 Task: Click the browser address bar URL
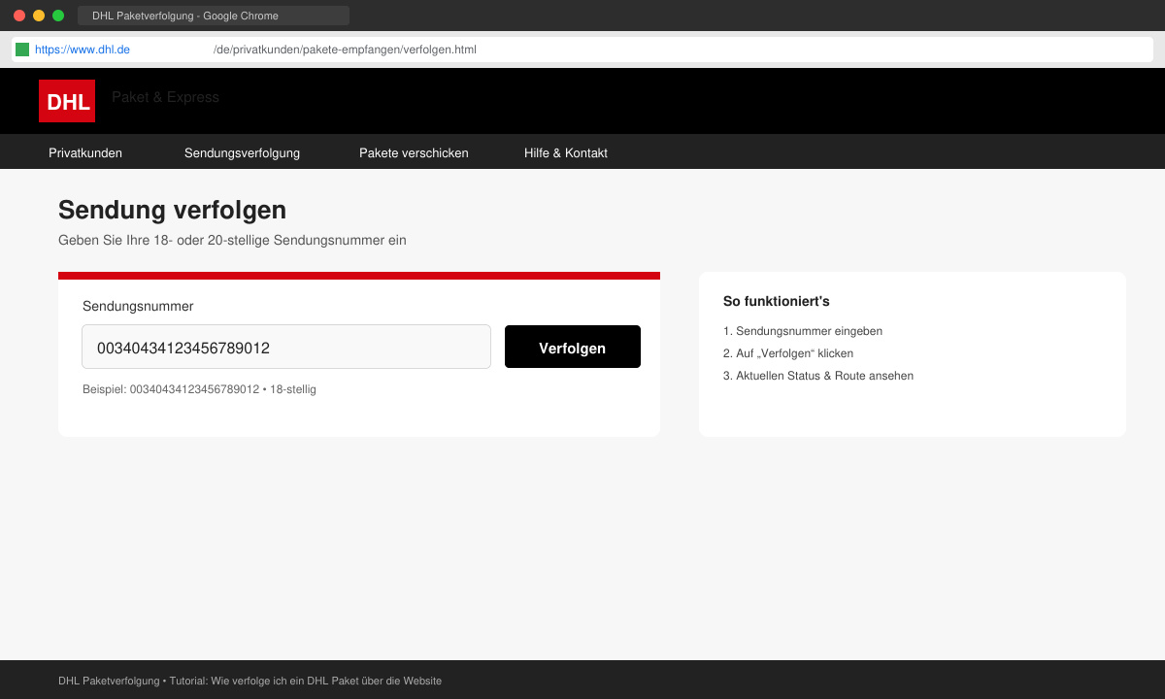[x=582, y=50]
